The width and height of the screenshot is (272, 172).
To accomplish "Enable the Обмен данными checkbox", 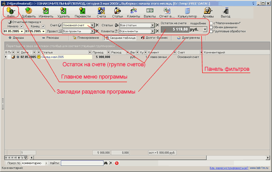I will click(x=211, y=27).
